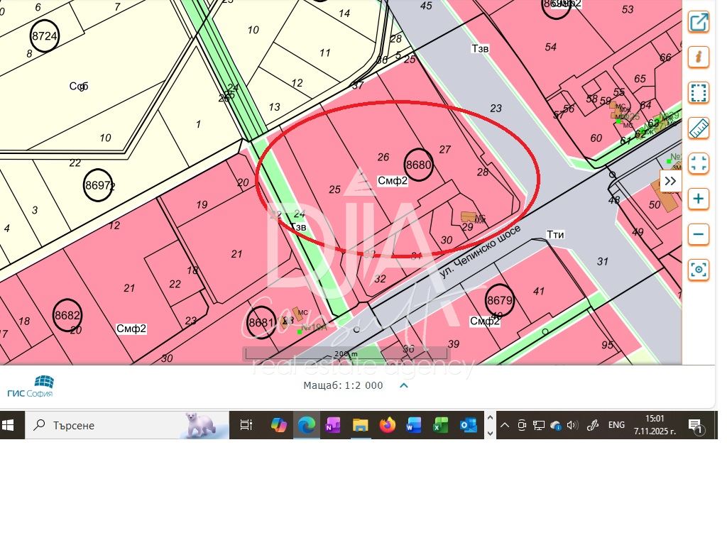This screenshot has width=727, height=545.
Task: Expand the map scale chevron
Action: (403, 386)
